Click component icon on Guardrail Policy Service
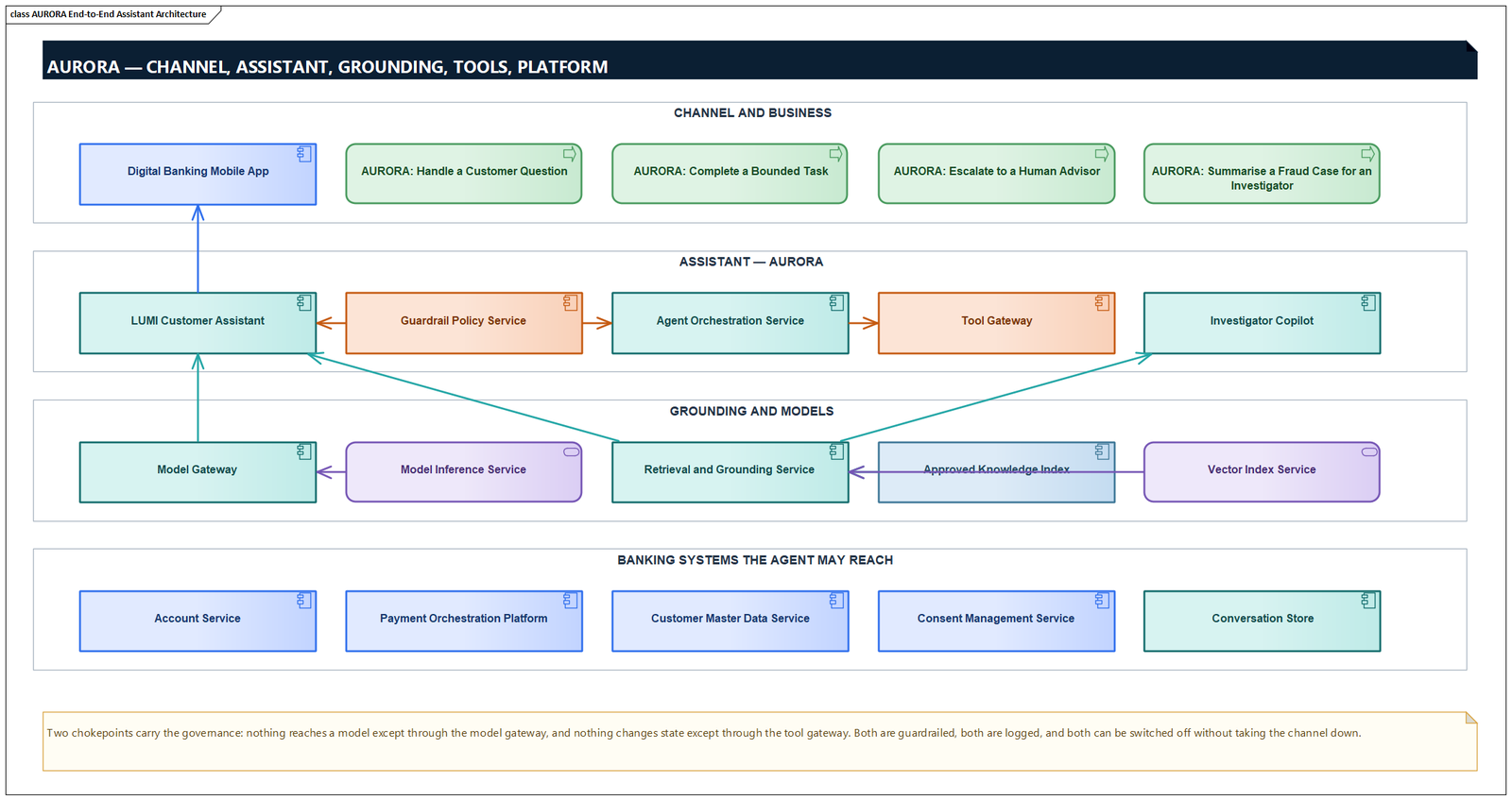 tap(570, 303)
